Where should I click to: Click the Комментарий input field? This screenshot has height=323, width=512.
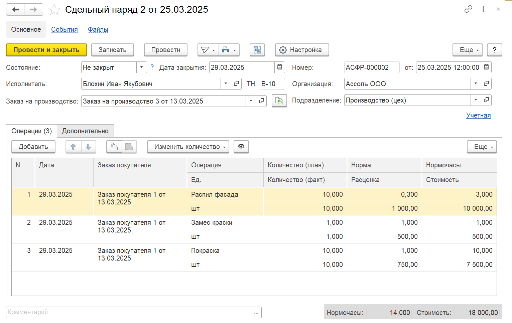point(128,312)
